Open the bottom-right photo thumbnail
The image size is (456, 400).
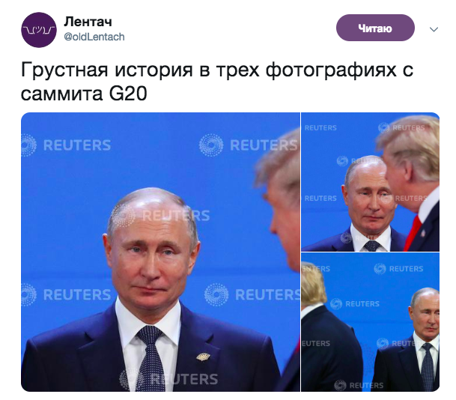pos(370,322)
